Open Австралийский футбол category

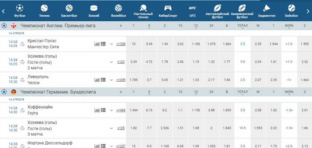(217, 11)
